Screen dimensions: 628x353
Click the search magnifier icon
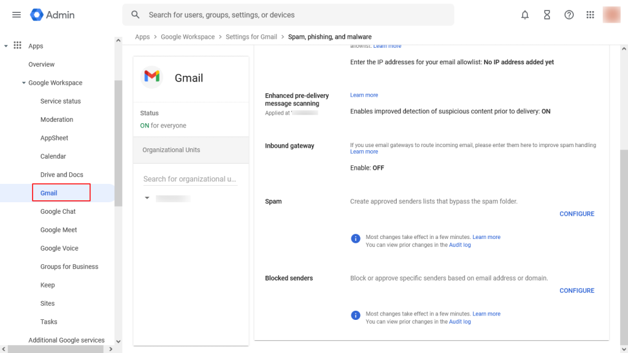click(136, 15)
